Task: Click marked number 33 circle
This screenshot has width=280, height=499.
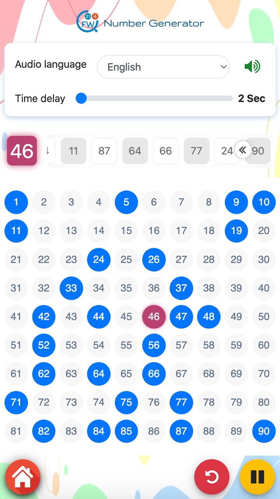Action: 71,288
